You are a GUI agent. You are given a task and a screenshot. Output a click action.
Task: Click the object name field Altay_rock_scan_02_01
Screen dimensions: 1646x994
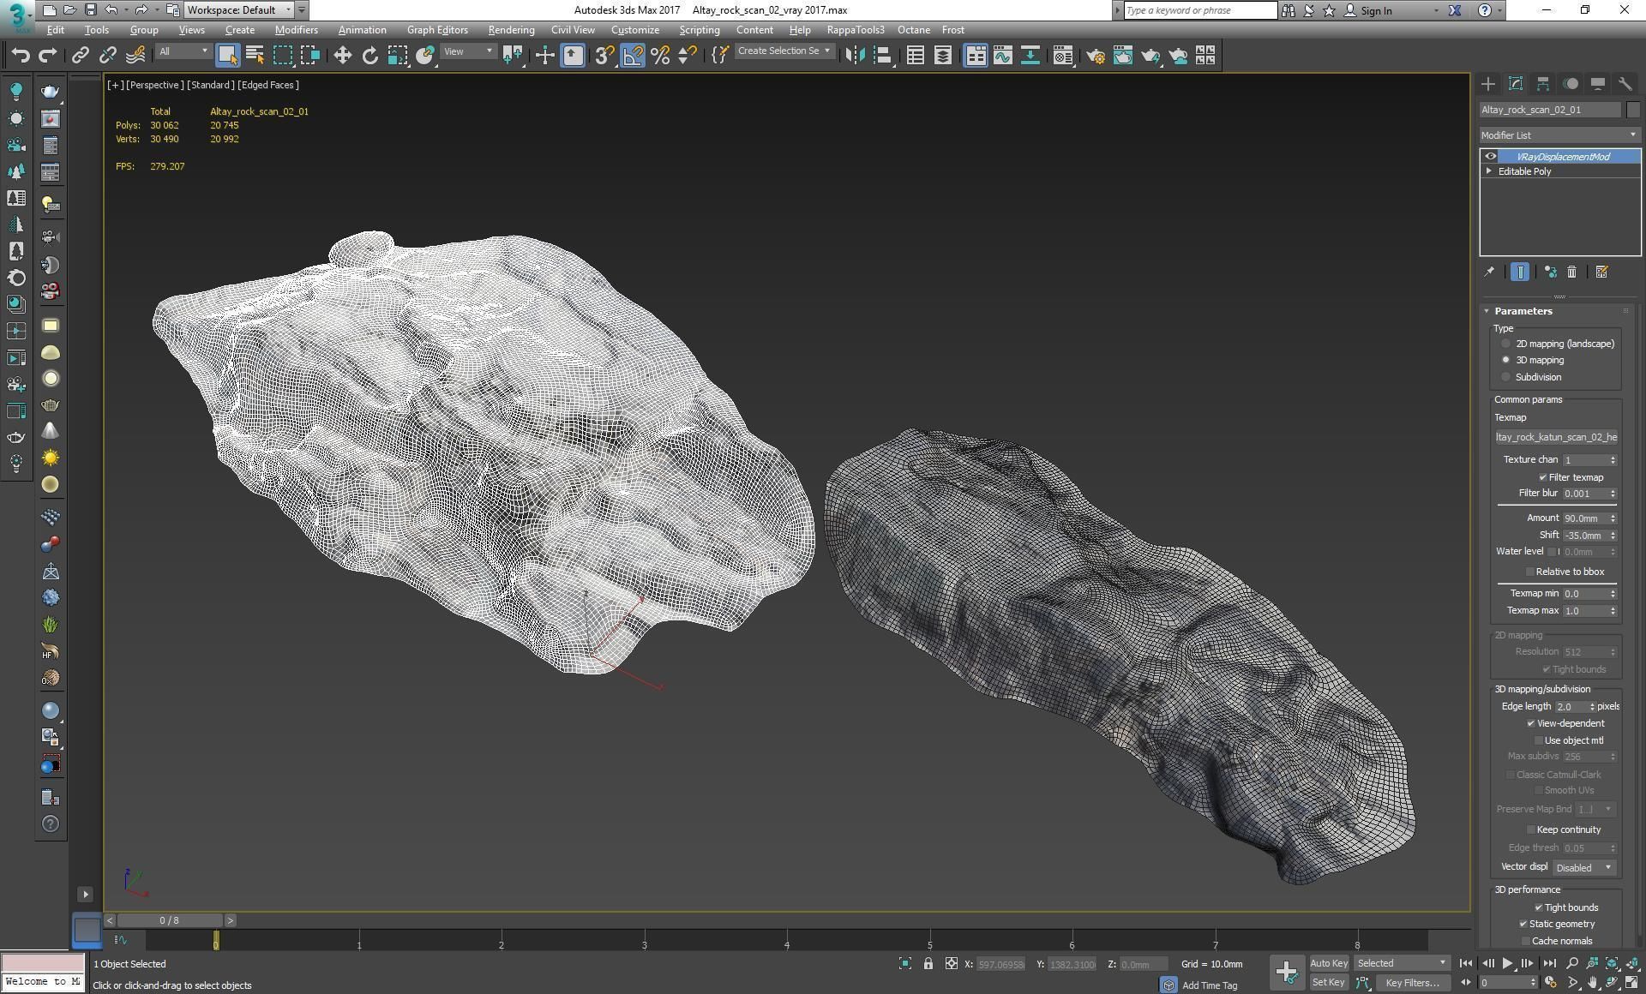coord(1550,110)
